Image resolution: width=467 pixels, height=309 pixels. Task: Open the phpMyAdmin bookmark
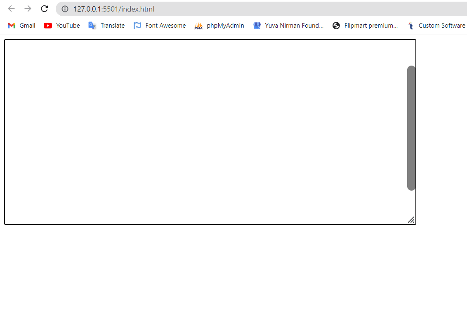219,25
